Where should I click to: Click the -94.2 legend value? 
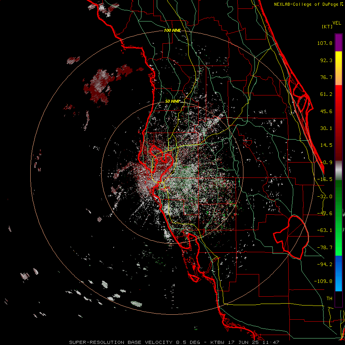click(325, 264)
